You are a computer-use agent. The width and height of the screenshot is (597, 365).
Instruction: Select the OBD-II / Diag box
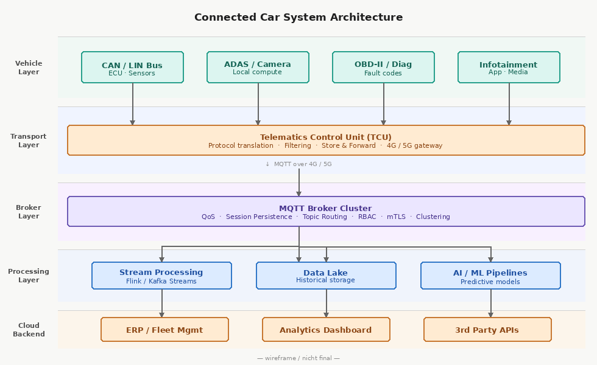[x=383, y=68]
